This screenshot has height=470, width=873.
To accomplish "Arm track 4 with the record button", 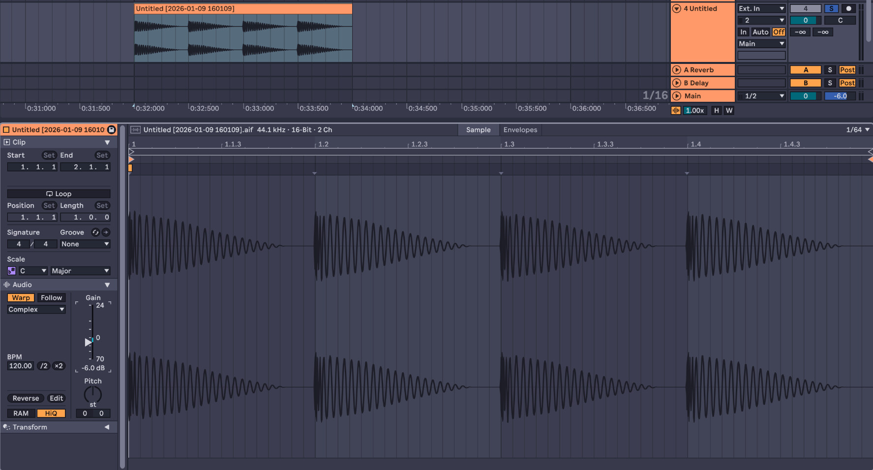I will [848, 8].
